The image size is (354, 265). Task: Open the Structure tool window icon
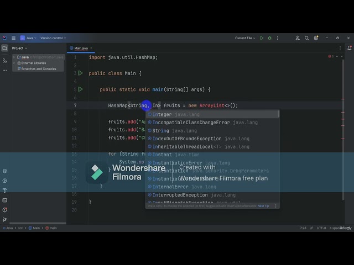4,60
